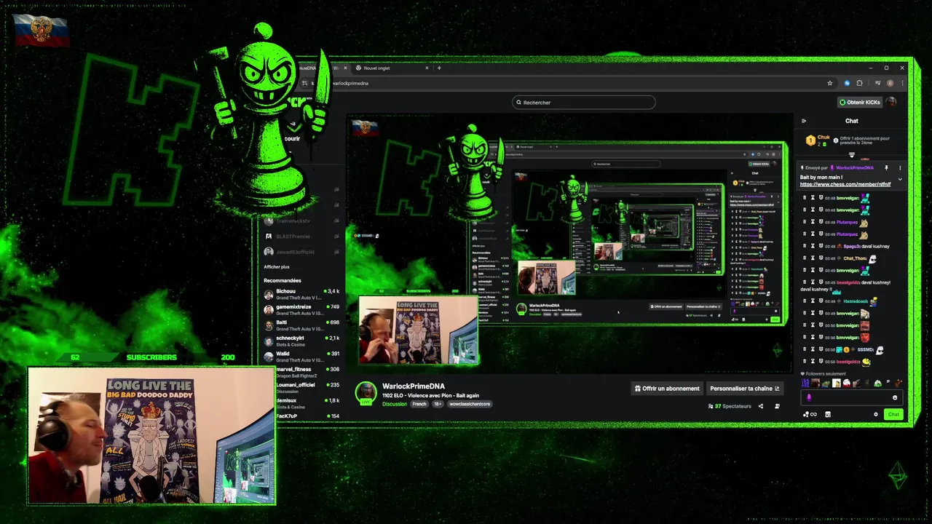Screen dimensions: 932x524
Task: Click the wowclassichardcore tag
Action: tap(470, 404)
